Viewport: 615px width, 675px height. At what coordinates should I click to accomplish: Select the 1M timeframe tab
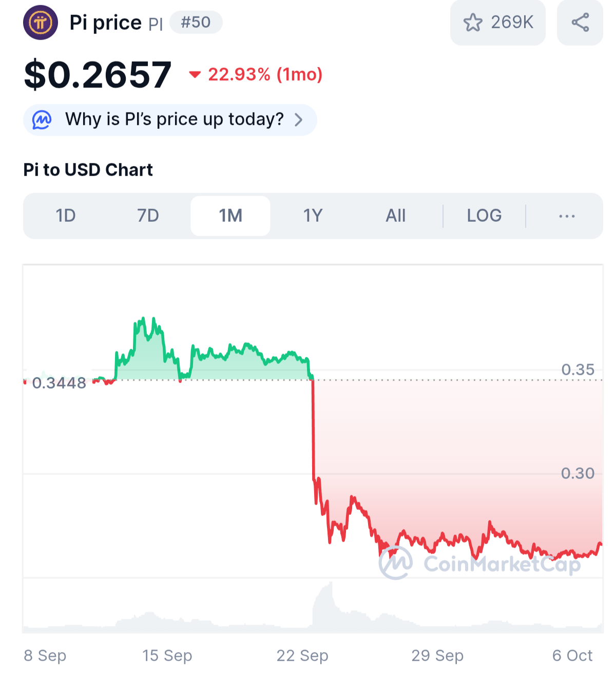pyautogui.click(x=230, y=216)
